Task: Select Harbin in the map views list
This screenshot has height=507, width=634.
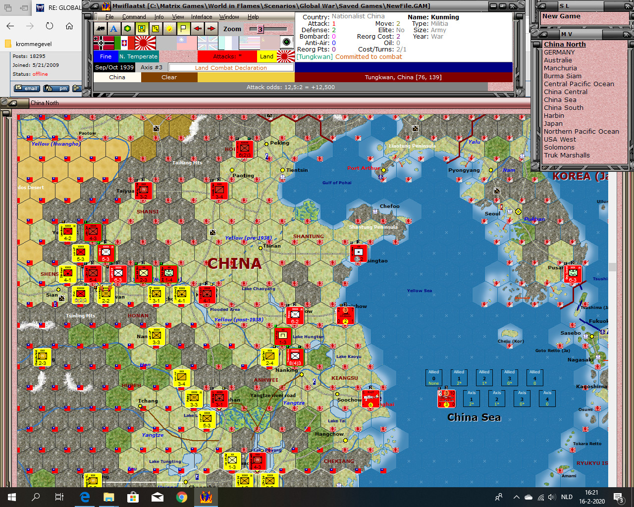Action: pos(554,116)
